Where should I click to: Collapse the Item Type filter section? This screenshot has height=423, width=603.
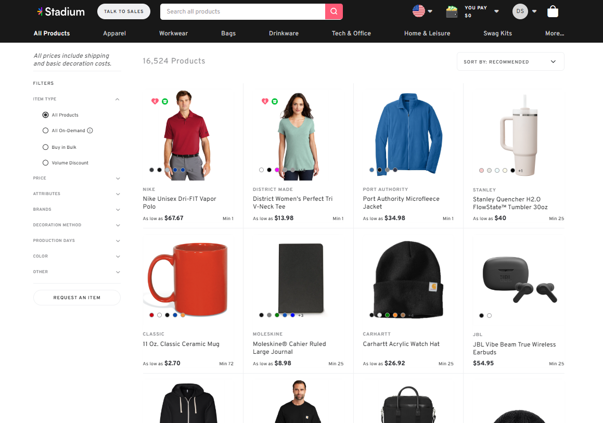[117, 99]
